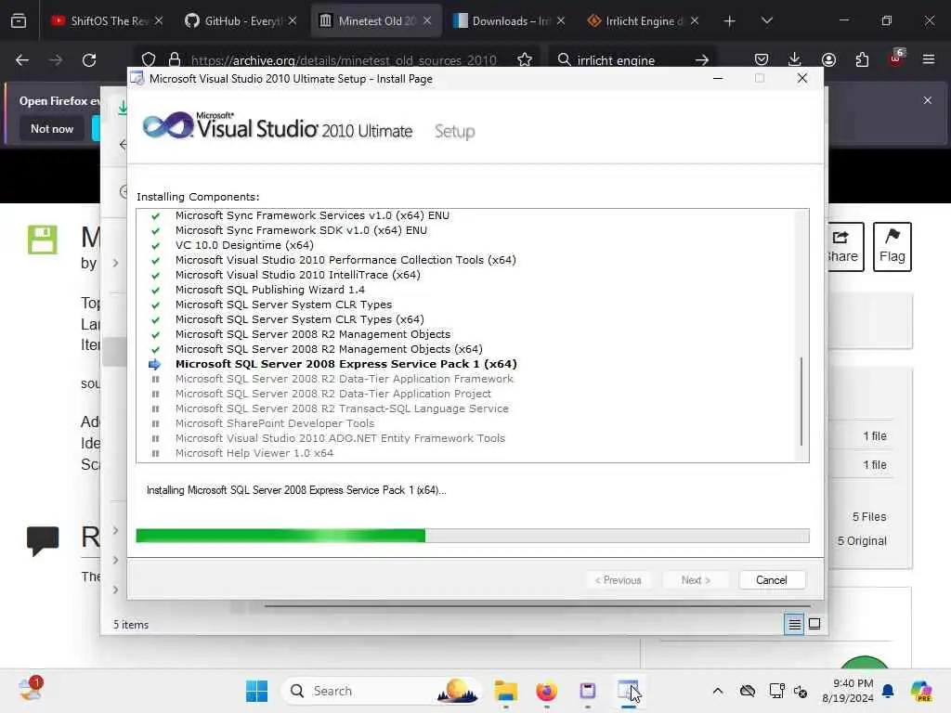Image resolution: width=951 pixels, height=713 pixels.
Task: Click the Firefox View icon
Action: coord(19,21)
